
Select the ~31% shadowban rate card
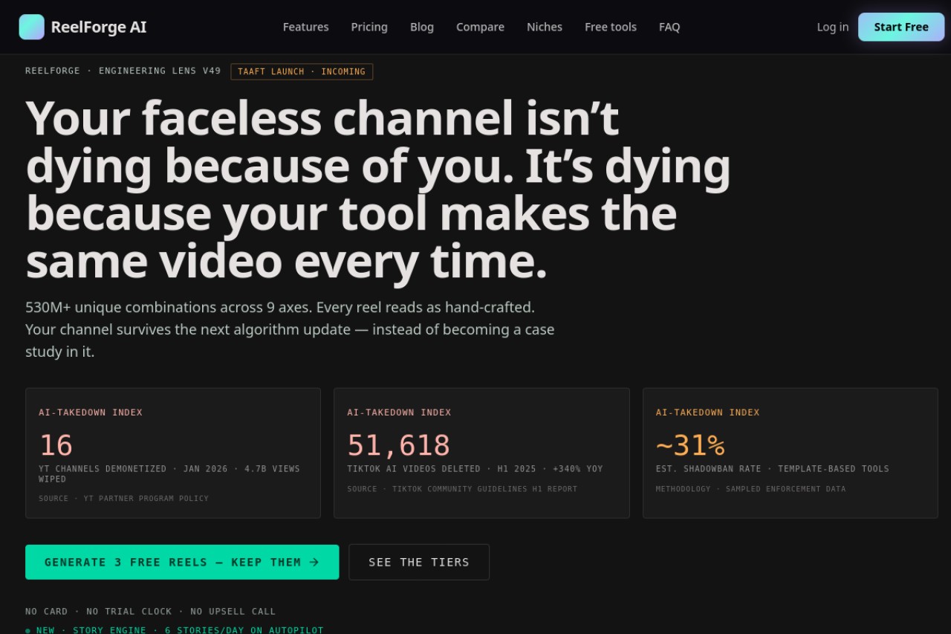[x=791, y=453]
